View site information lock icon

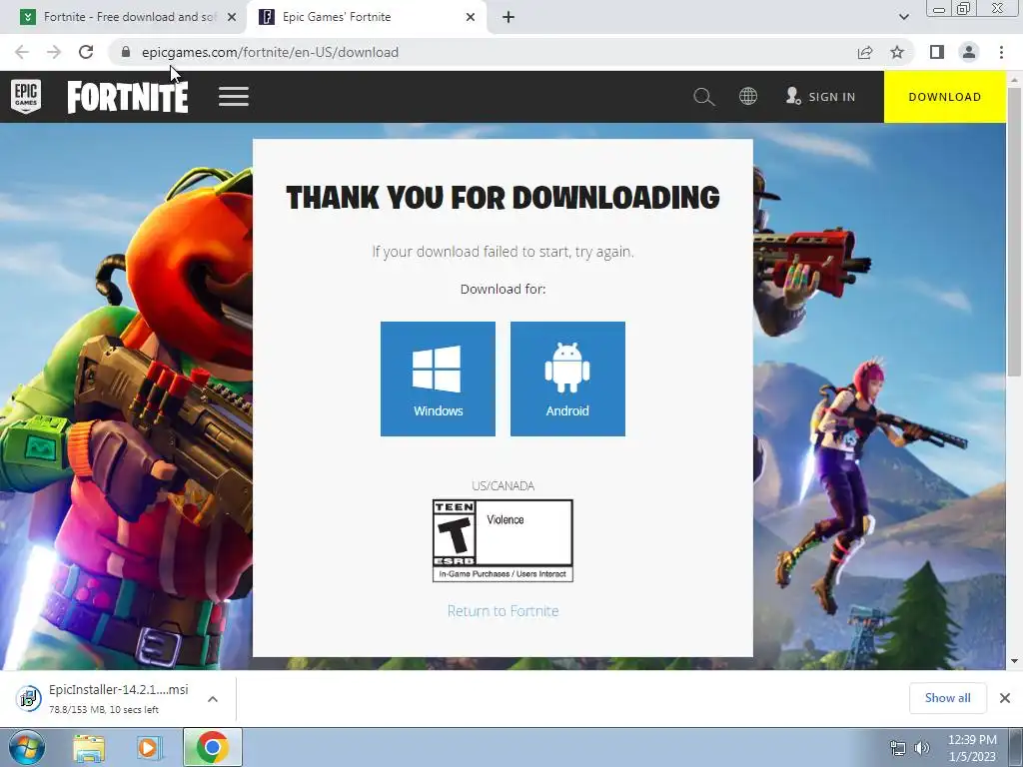tap(126, 52)
